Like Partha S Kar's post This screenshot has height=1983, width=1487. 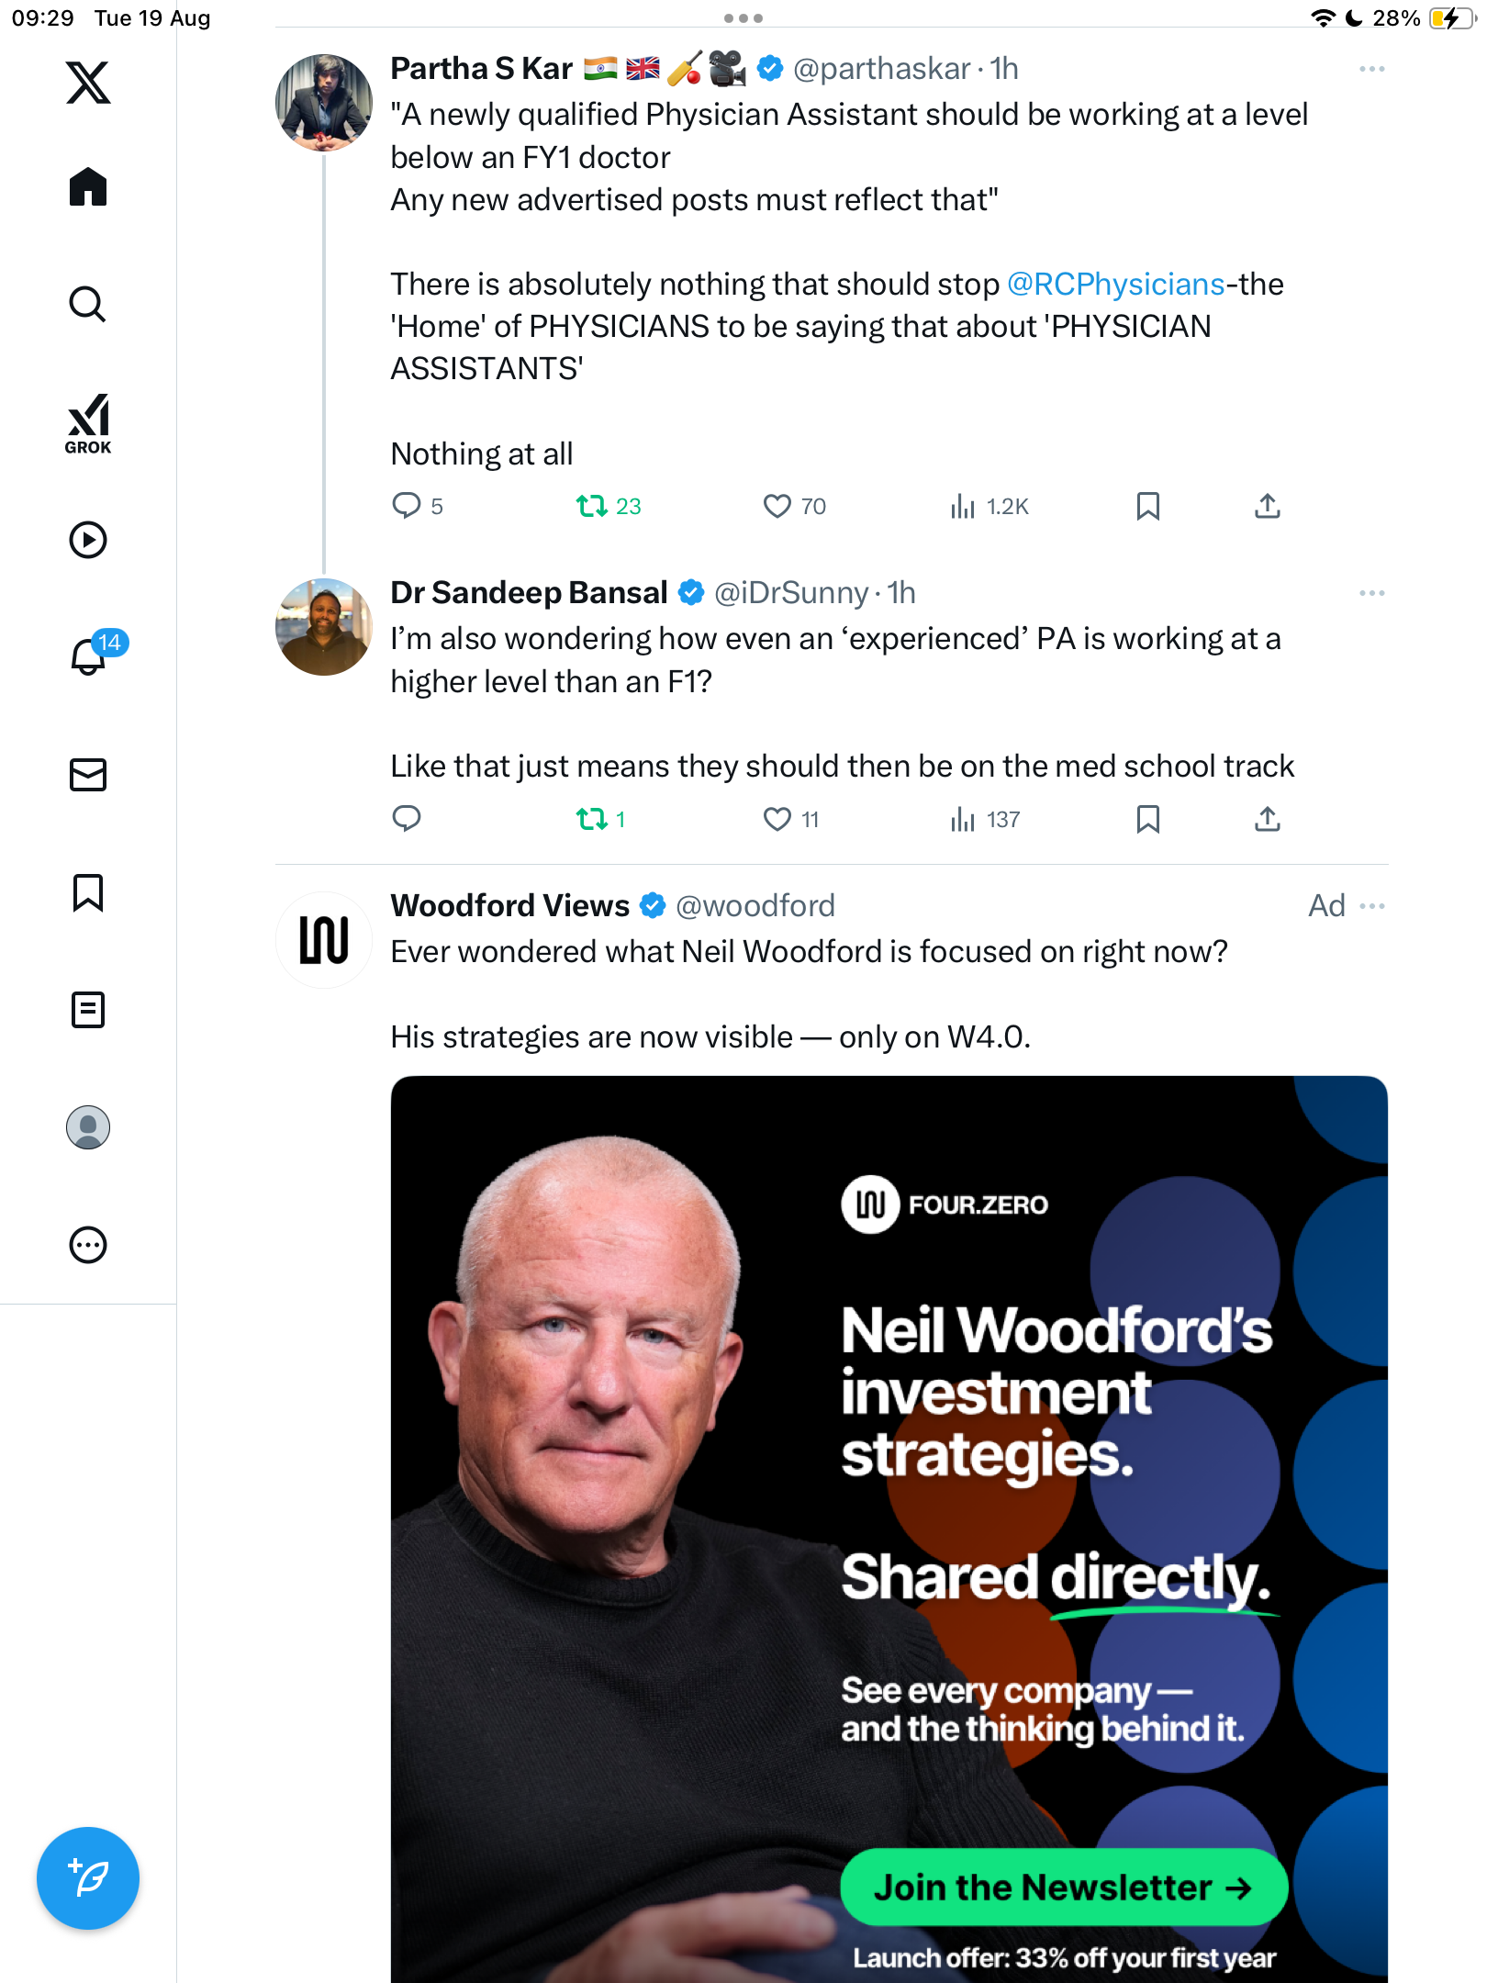coord(777,506)
